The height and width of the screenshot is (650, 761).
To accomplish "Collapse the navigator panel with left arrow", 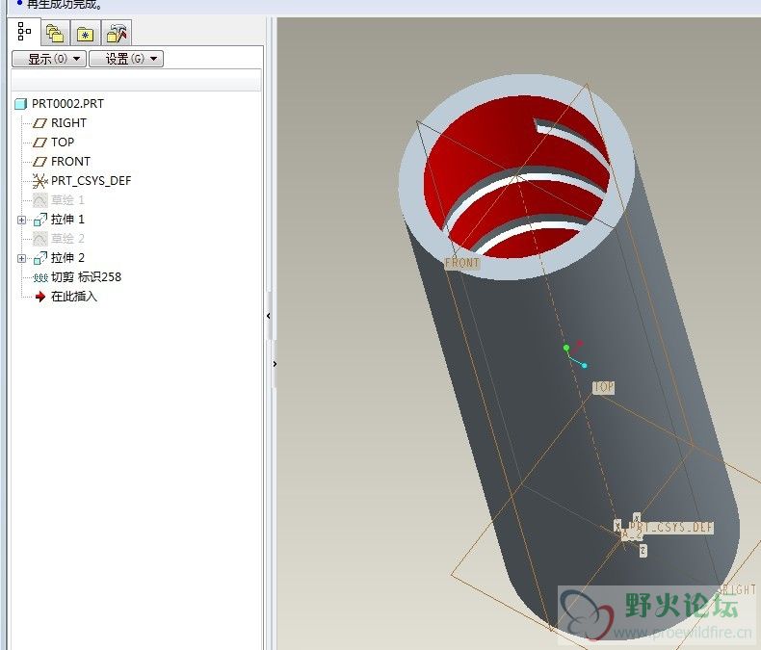I will (269, 316).
